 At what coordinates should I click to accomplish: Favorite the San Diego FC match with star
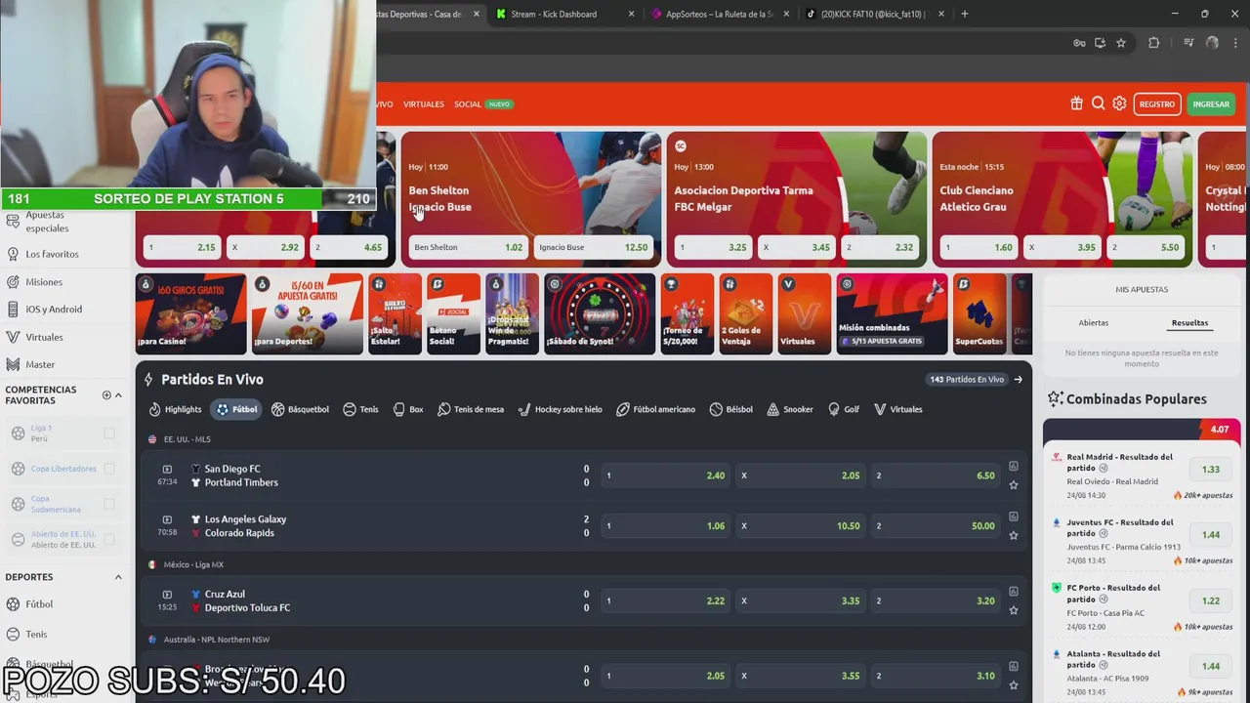(1014, 485)
